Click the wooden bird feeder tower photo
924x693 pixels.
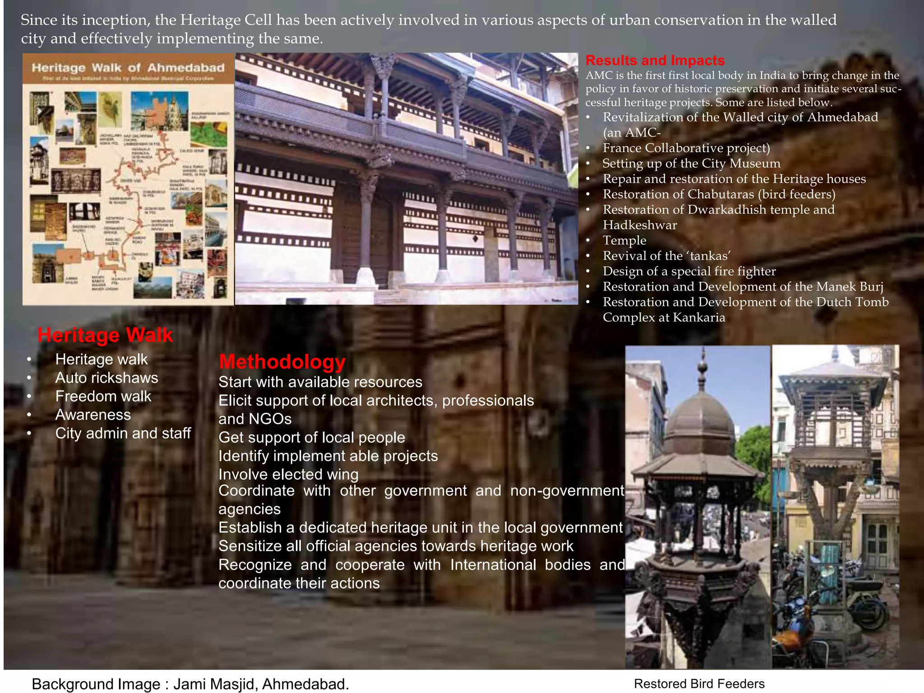(836, 506)
